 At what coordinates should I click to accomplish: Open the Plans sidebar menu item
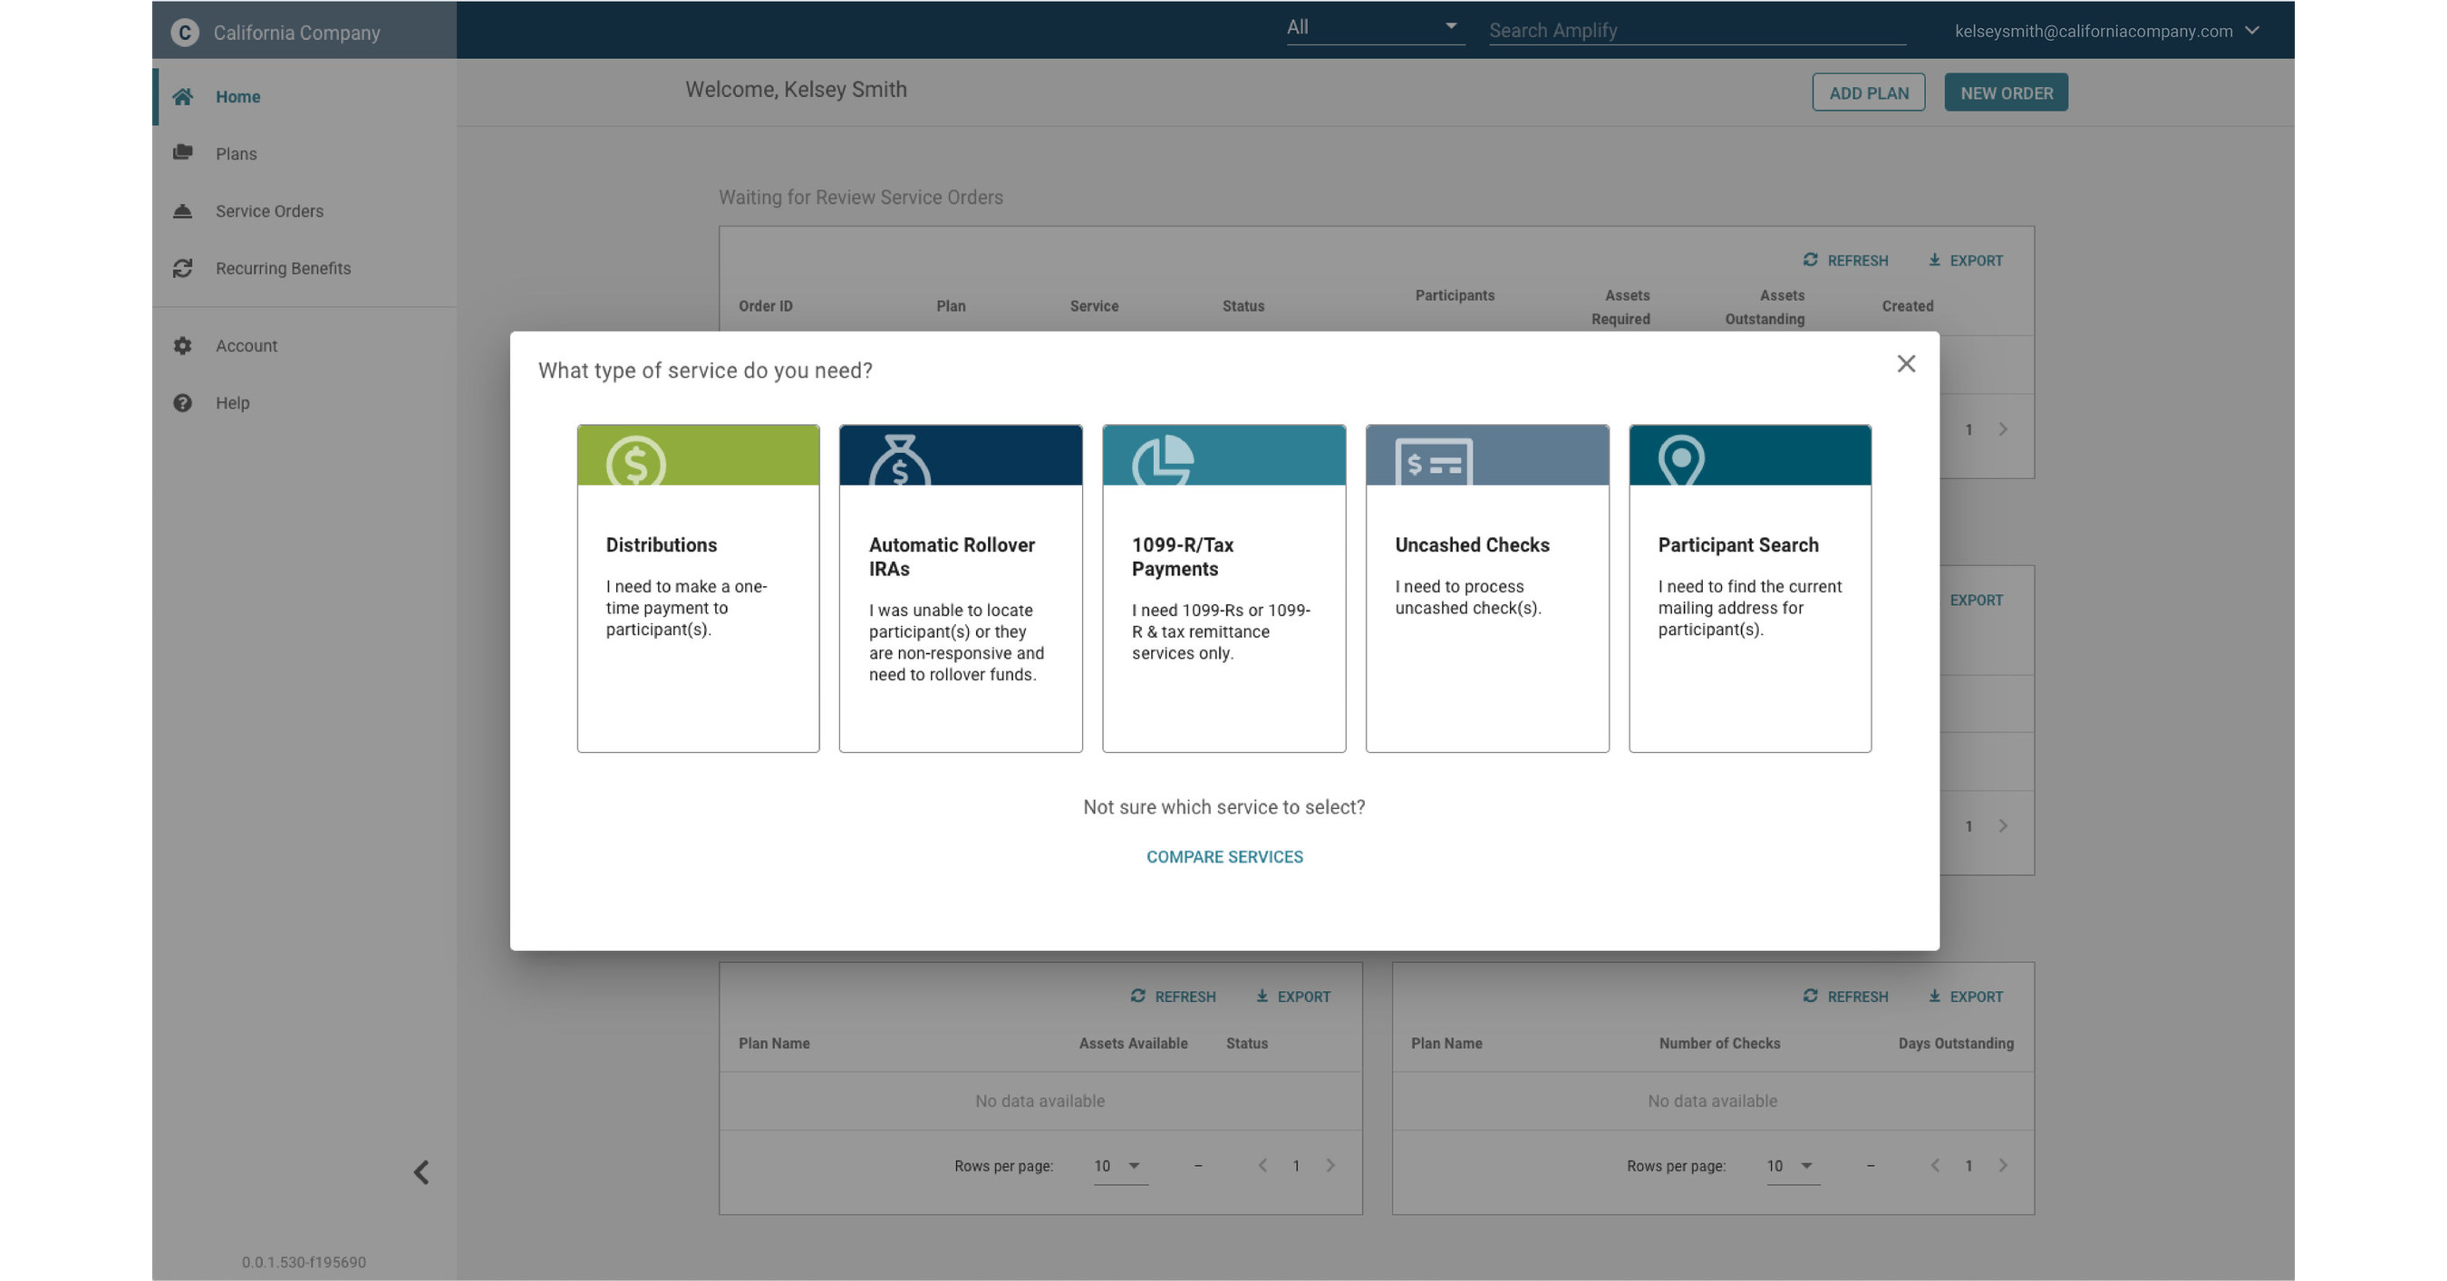pyautogui.click(x=237, y=154)
